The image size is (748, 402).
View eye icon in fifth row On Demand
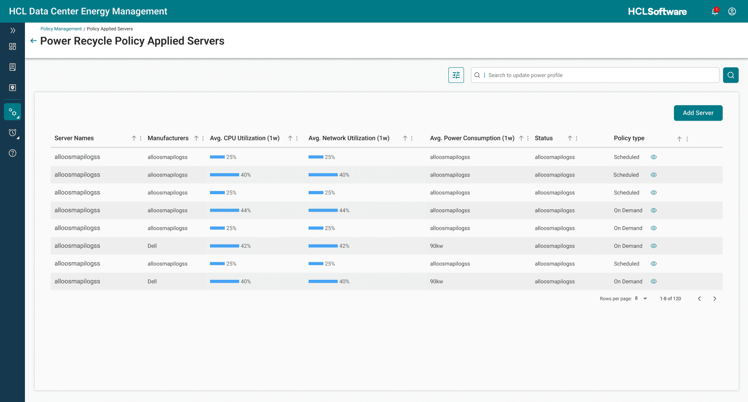click(654, 228)
